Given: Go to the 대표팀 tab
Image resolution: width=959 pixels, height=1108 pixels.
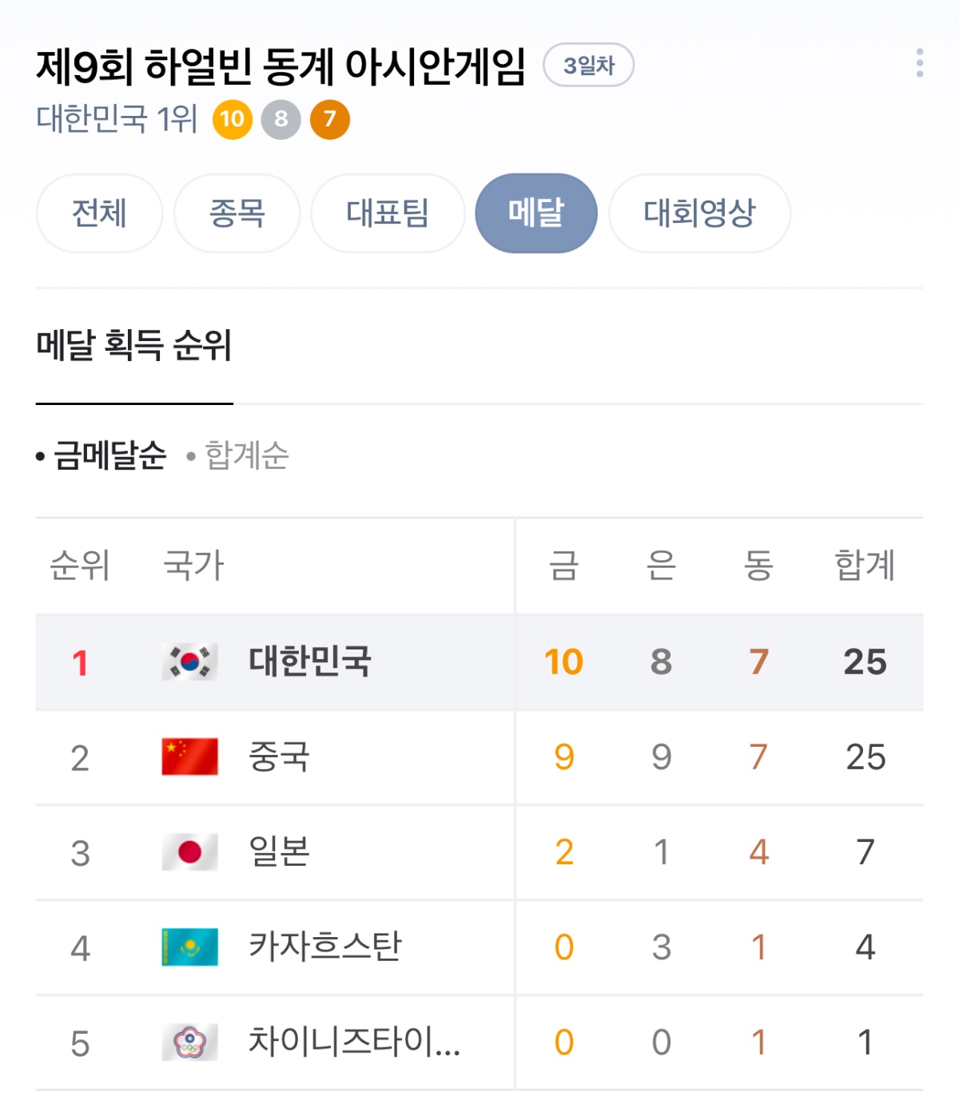Looking at the screenshot, I should (x=388, y=213).
